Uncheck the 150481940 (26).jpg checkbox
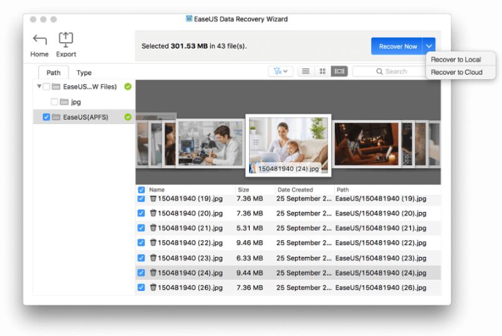Image resolution: width=502 pixels, height=336 pixels. (141, 287)
